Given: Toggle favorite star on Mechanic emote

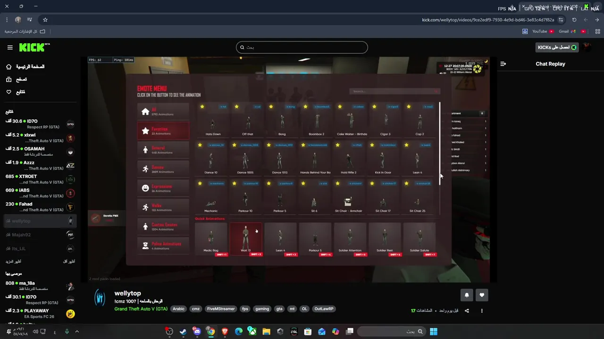Looking at the screenshot, I should click(200, 183).
